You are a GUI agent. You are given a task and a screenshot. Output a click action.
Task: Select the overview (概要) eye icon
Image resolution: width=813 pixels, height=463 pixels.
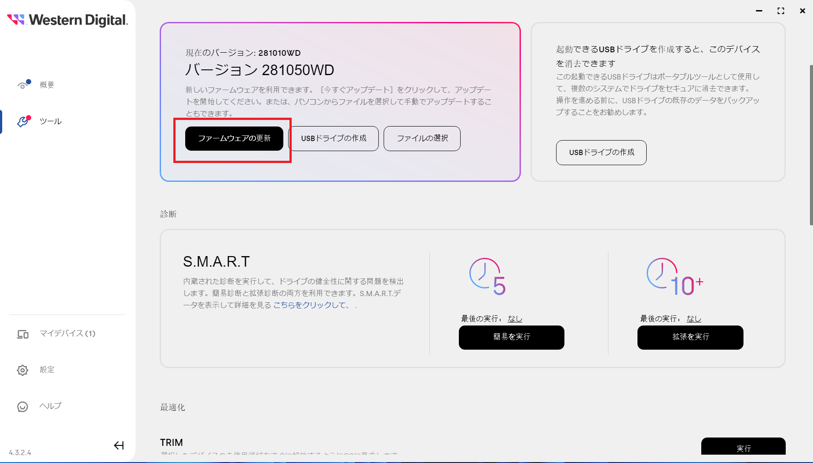[x=23, y=85]
